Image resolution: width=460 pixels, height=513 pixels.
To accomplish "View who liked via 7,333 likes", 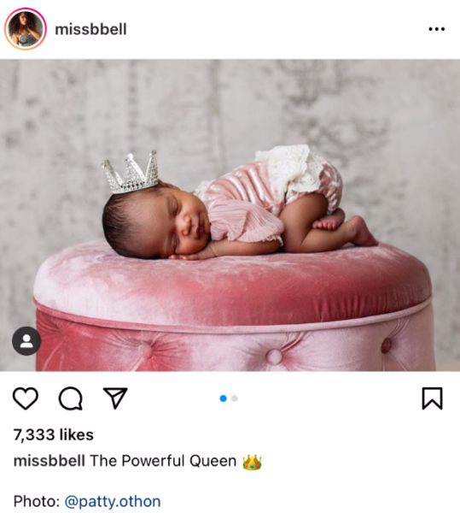I will (x=54, y=435).
